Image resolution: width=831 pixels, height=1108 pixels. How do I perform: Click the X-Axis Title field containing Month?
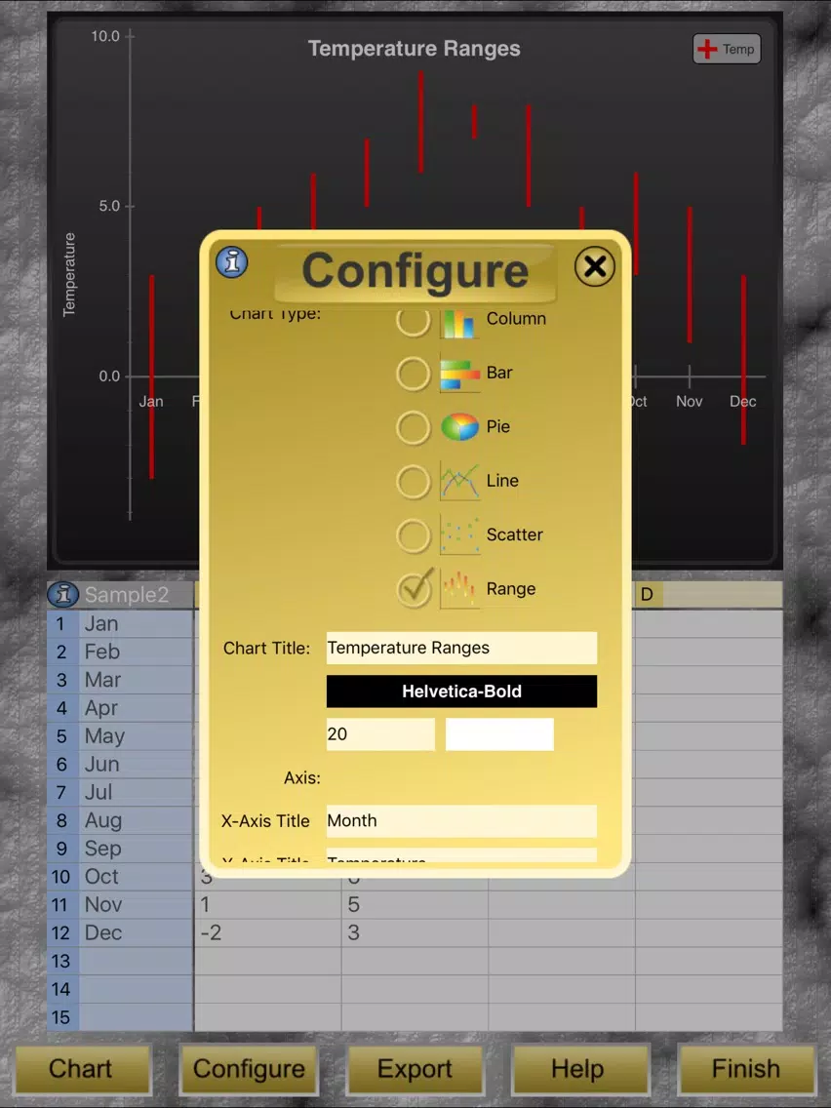point(461,821)
